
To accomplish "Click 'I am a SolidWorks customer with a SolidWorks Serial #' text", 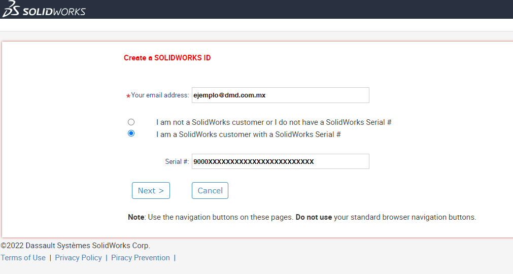I will tap(248, 134).
